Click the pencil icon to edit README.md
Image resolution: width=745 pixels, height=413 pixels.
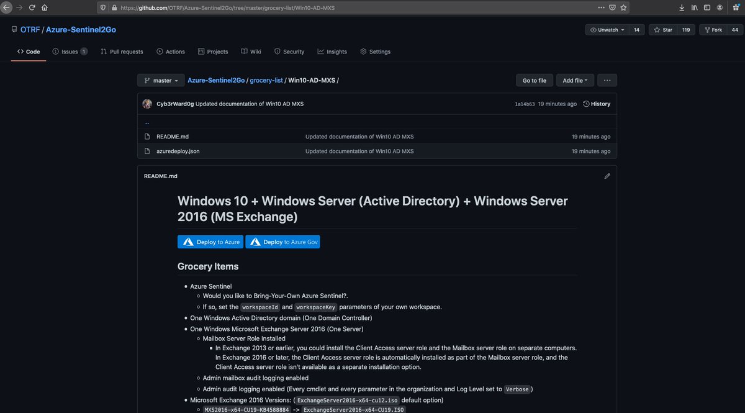[607, 176]
